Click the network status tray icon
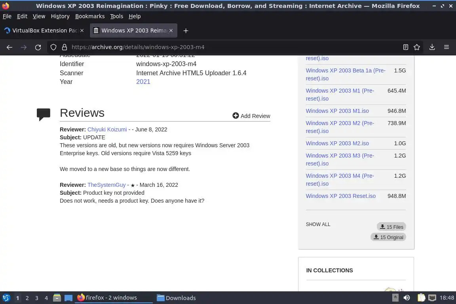The height and width of the screenshot is (304, 456). 432,298
